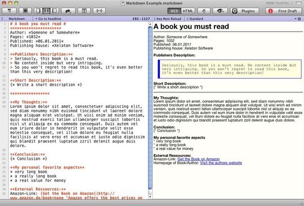Reload the preview with refresh icon
This screenshot has width=304, height=206.
tap(204, 11)
